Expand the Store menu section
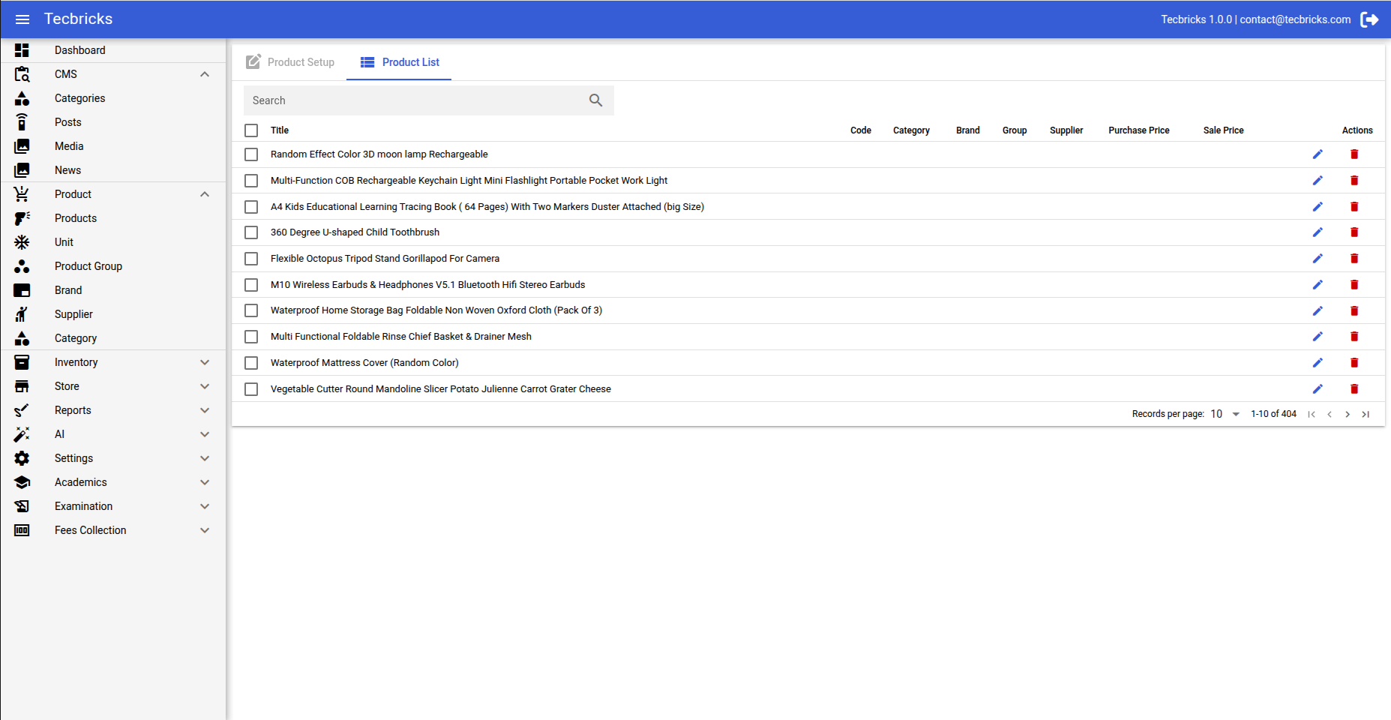1391x720 pixels. (x=205, y=386)
